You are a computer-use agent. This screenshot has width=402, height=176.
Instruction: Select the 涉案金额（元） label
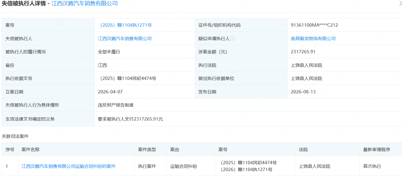(213, 52)
